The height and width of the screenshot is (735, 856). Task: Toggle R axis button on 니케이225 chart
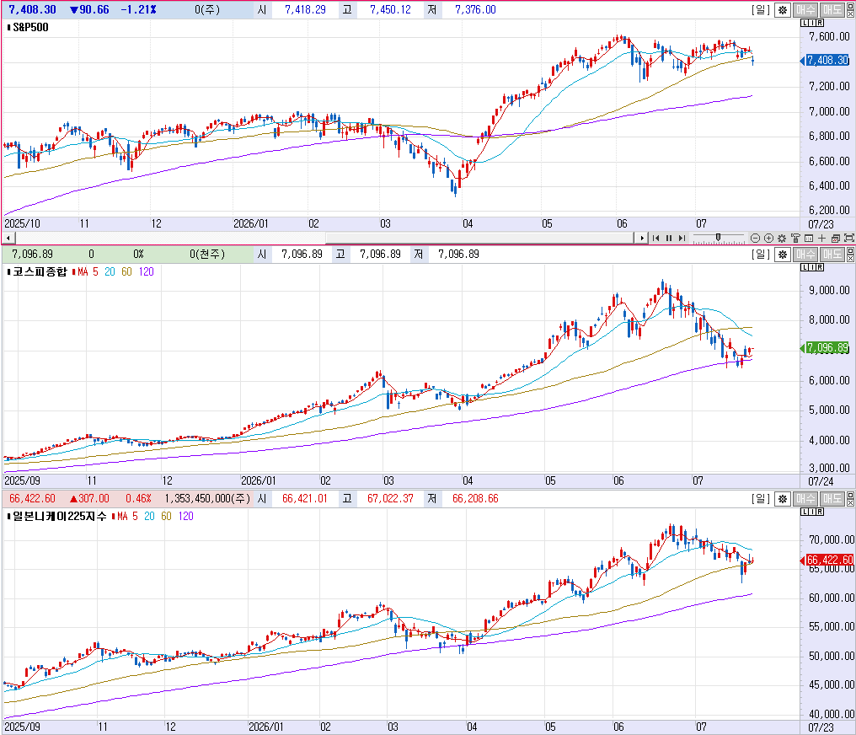[820, 512]
